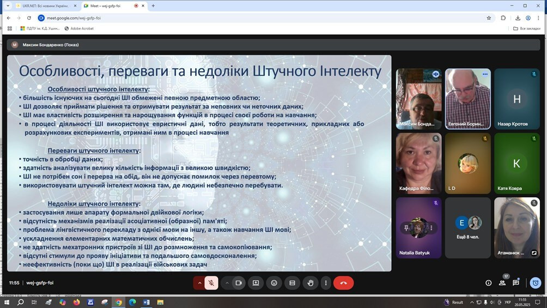
Task: Show the participants list icon
Action: (502, 283)
